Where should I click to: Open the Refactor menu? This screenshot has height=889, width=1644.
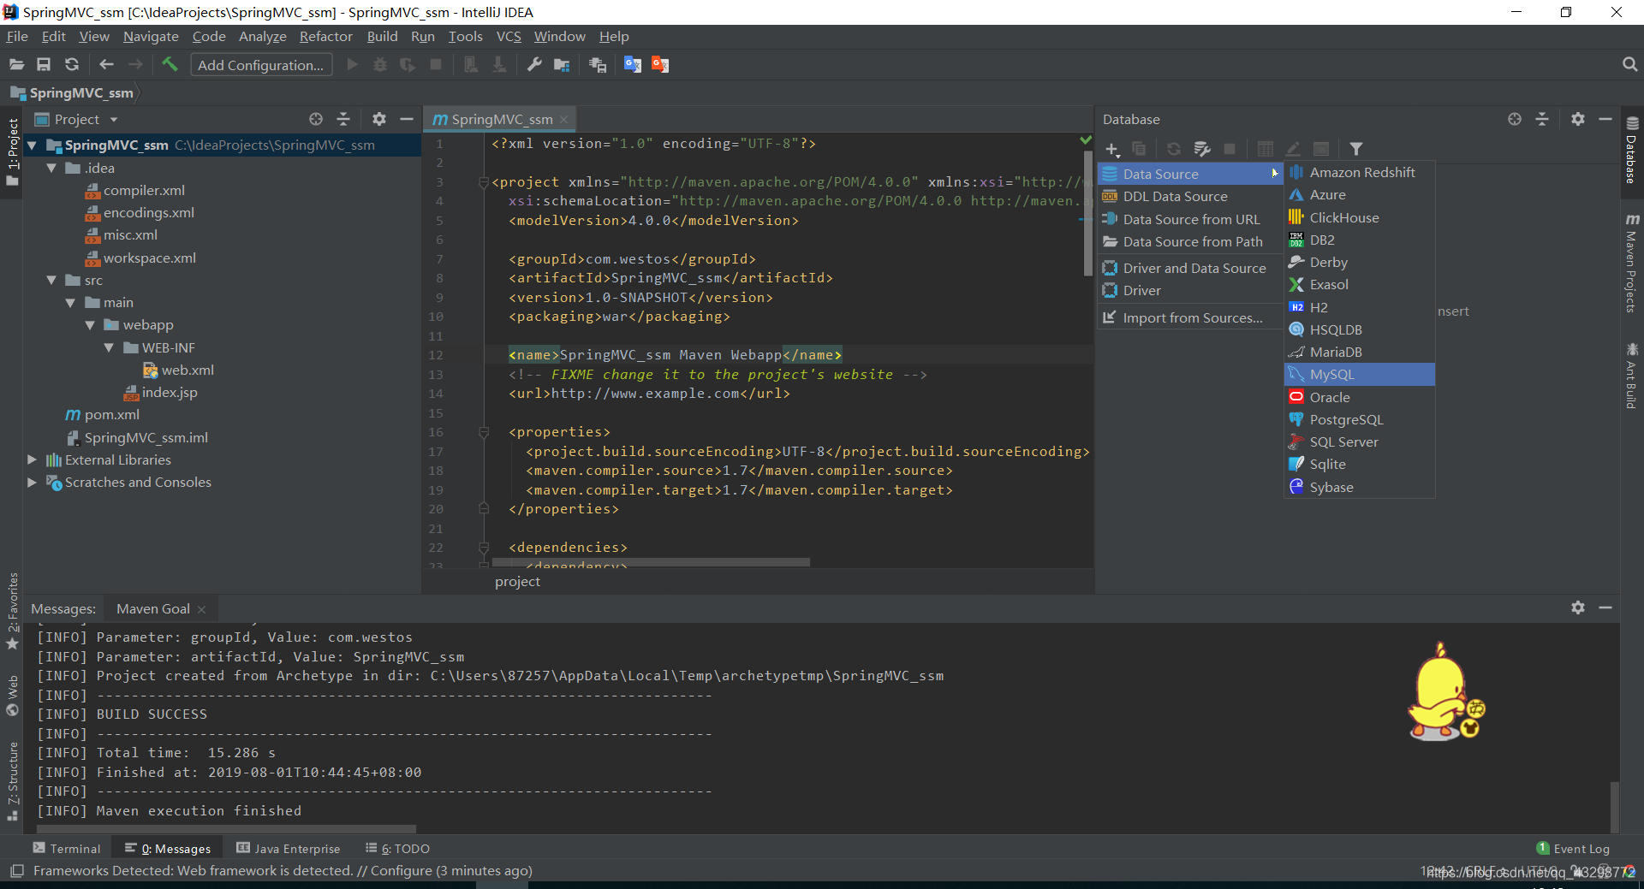point(325,37)
